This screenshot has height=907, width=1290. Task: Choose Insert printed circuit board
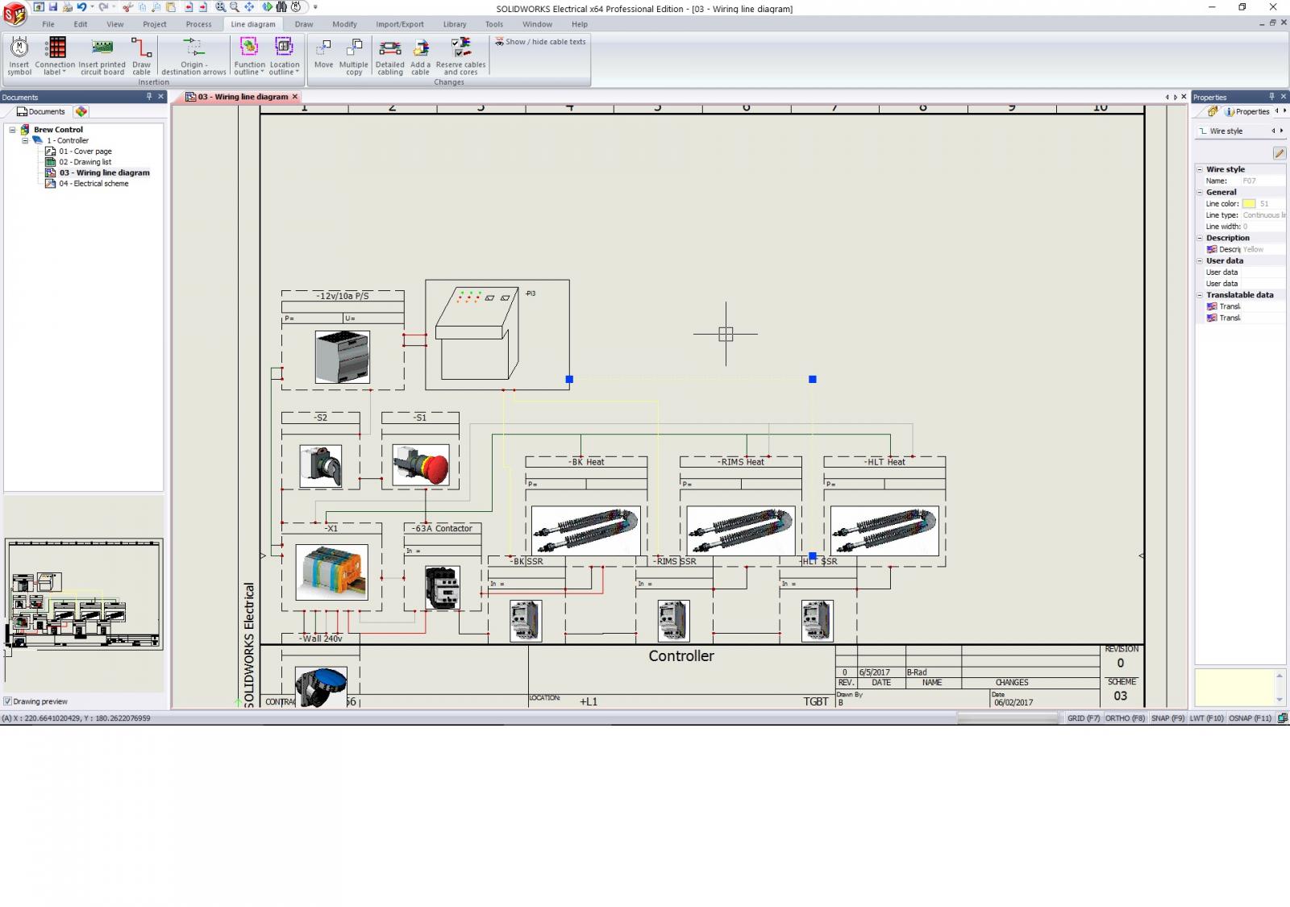(x=102, y=56)
